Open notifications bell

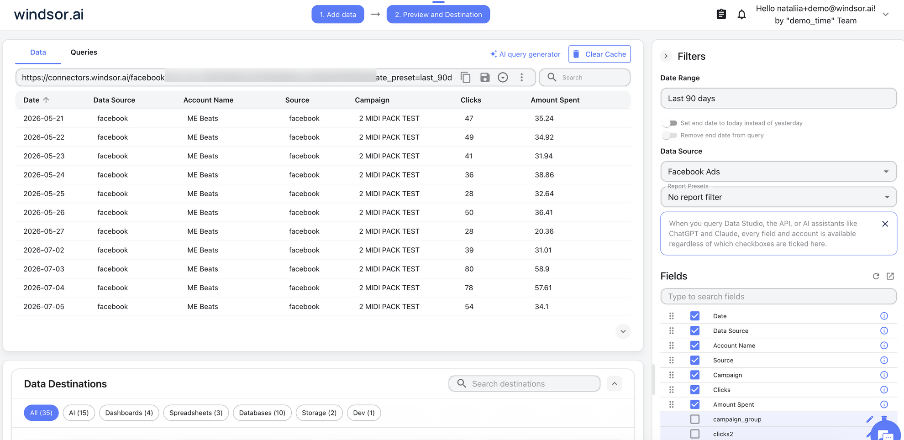click(x=741, y=15)
